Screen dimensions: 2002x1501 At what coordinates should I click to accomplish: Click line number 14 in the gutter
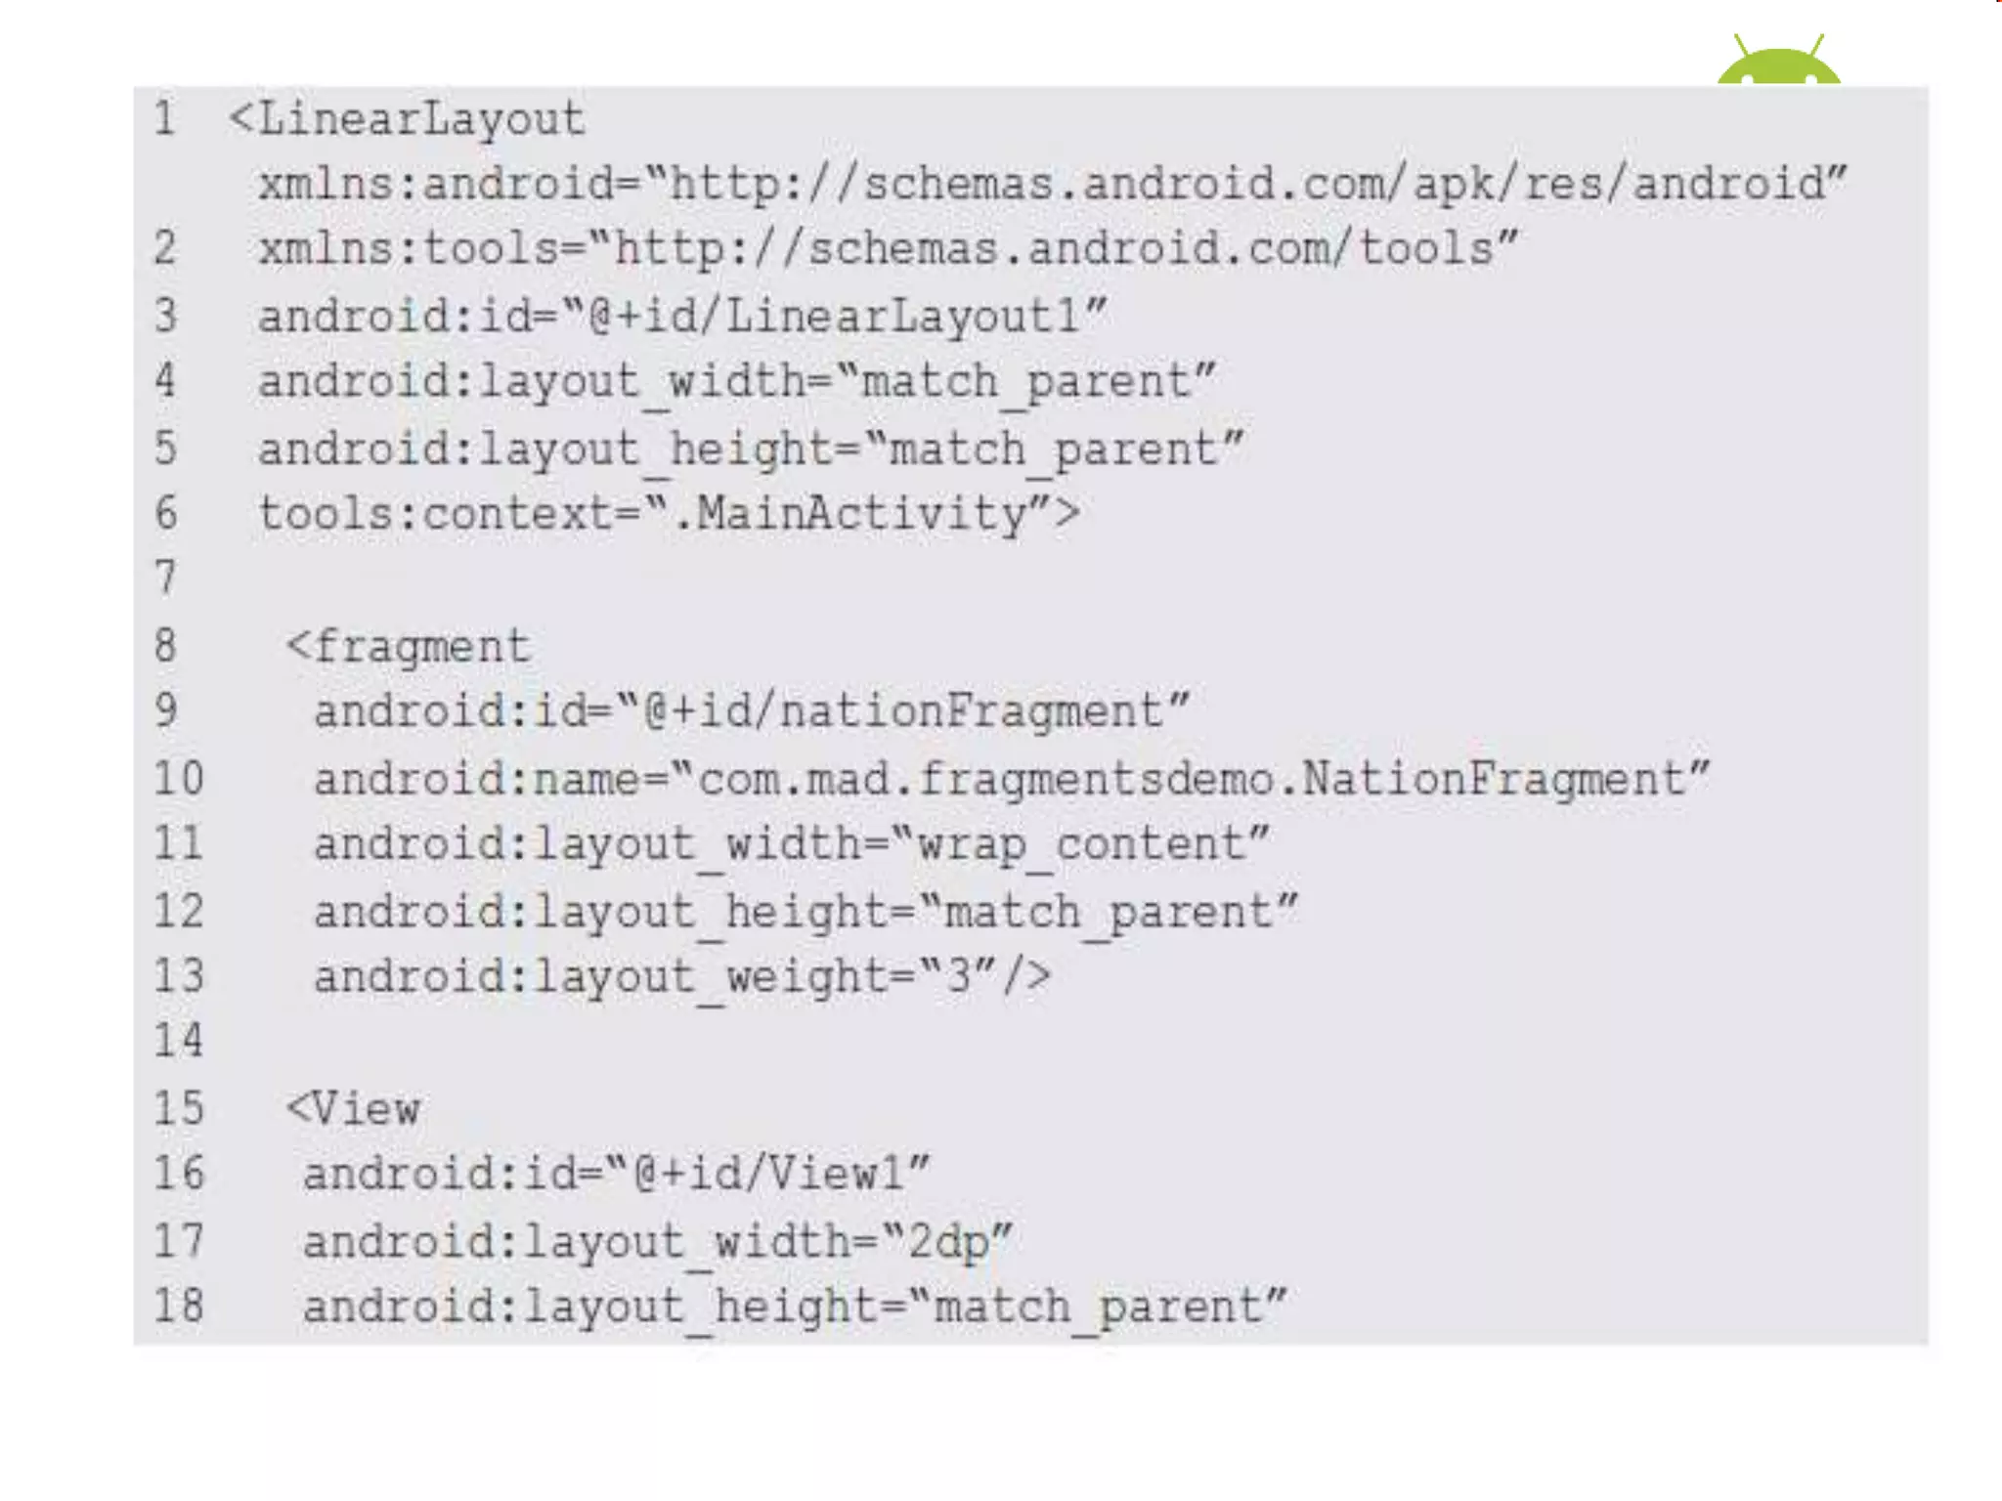[178, 1040]
